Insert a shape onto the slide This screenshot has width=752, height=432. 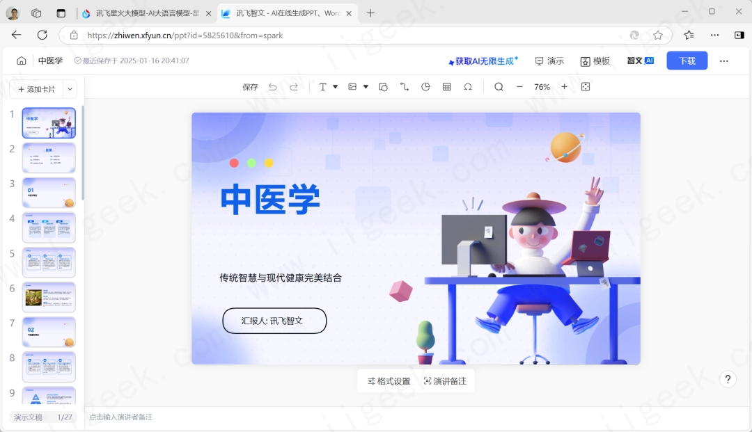383,86
